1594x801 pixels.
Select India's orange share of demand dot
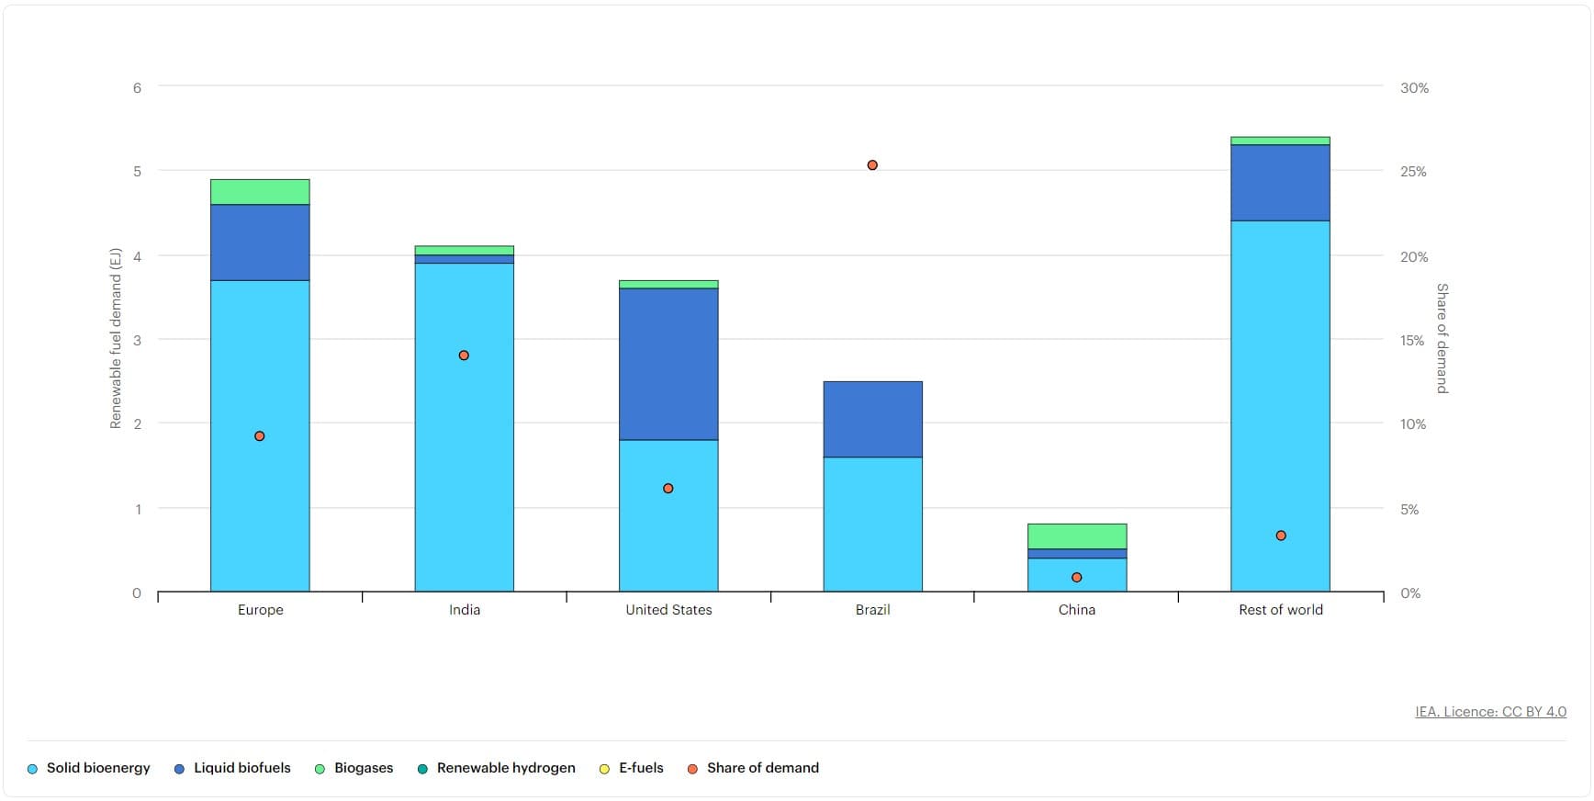464,355
